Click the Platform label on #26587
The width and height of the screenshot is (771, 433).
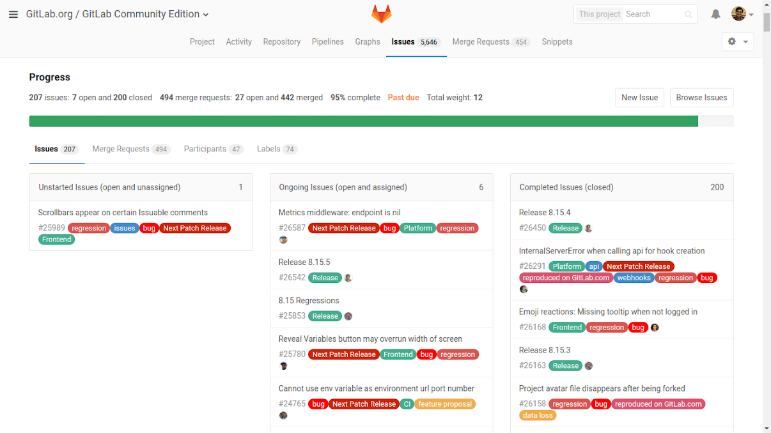coord(418,228)
